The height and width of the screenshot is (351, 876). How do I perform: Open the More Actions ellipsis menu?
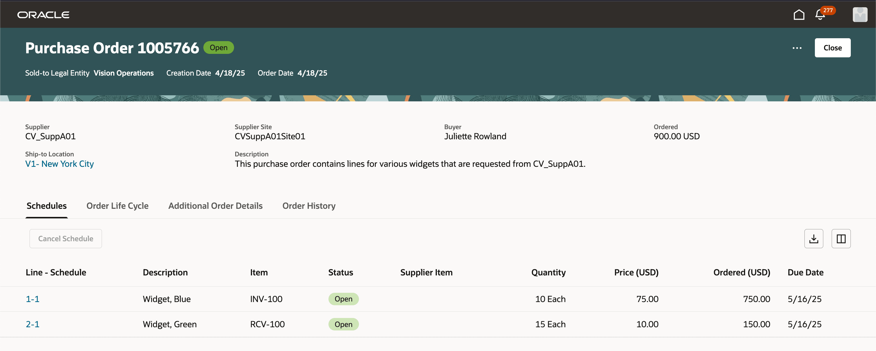click(x=797, y=48)
